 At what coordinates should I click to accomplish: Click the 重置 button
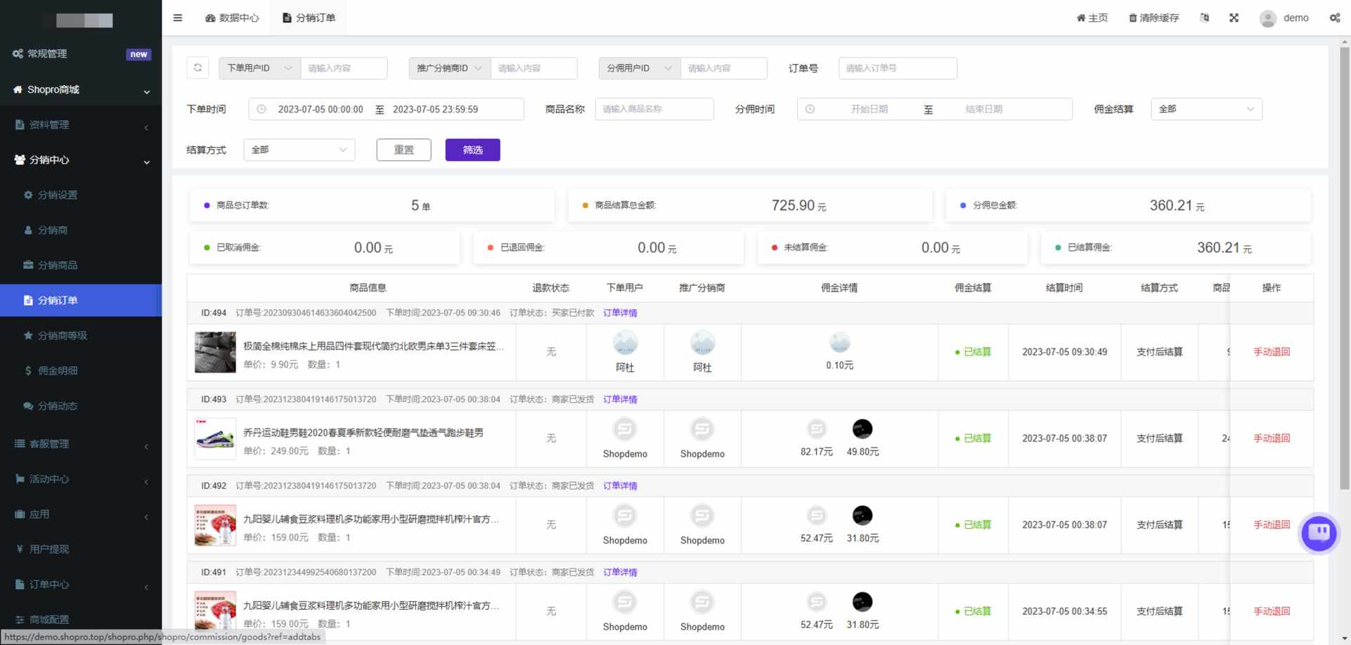coord(403,150)
